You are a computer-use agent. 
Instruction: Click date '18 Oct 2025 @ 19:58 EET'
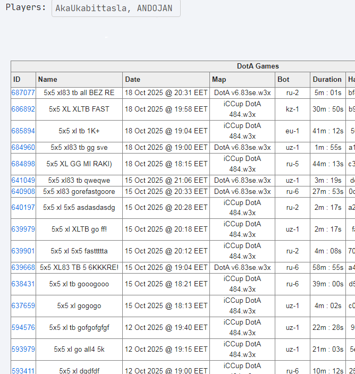(x=166, y=109)
